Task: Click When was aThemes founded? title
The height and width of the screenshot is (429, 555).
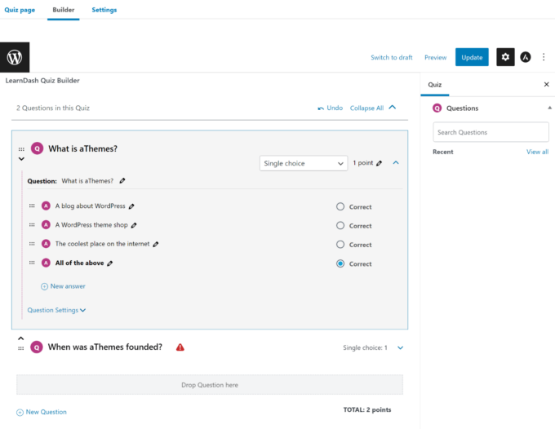Action: point(105,347)
